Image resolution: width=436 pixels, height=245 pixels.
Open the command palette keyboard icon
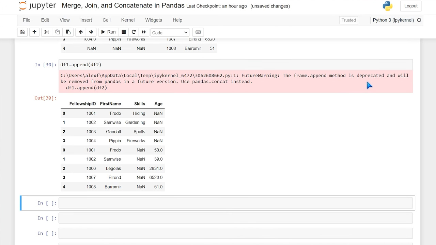click(198, 32)
